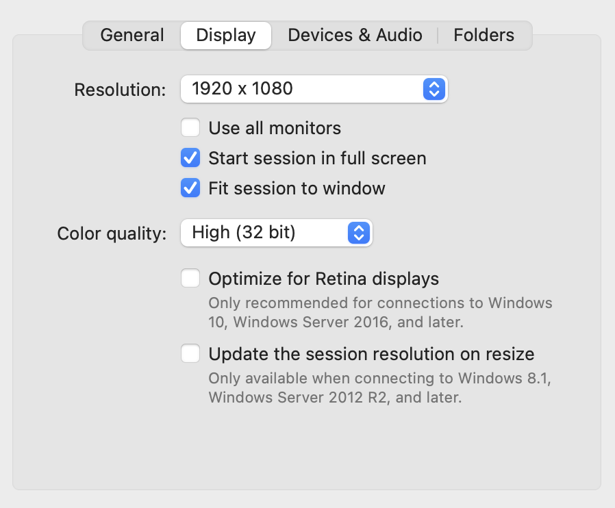Check "Update the session resolution on resize"
Image resolution: width=615 pixels, height=508 pixels.
(x=190, y=354)
